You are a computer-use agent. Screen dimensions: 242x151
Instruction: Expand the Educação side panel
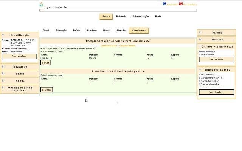tap(3, 66)
